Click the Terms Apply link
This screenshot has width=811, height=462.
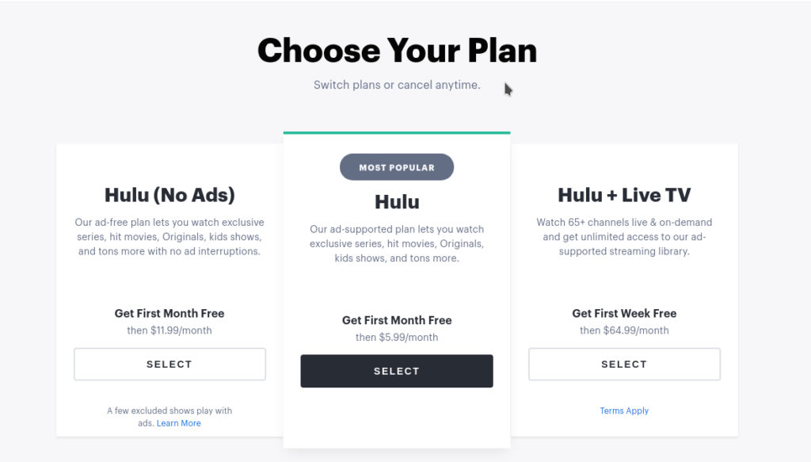click(624, 410)
